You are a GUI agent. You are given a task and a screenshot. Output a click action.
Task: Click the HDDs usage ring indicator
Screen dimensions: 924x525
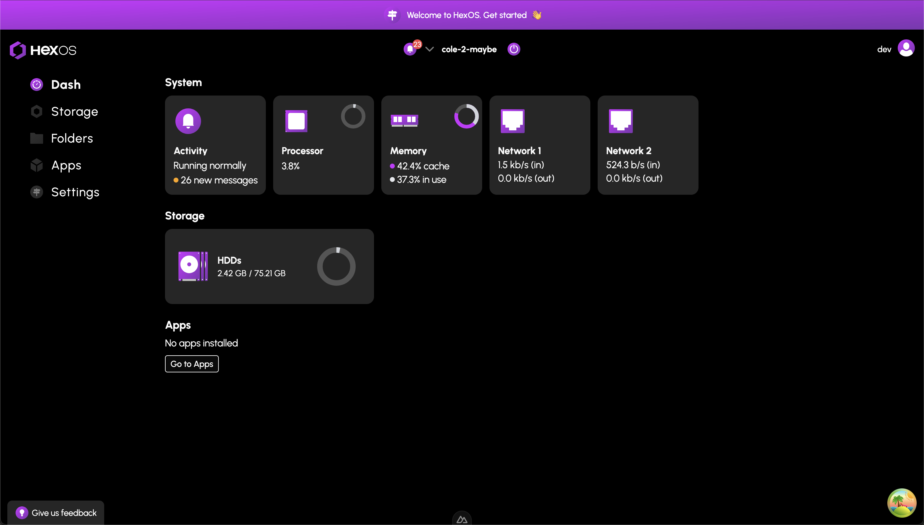pos(336,266)
